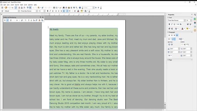This screenshot has height=111, width=197.
Task: Toggle Italic in sidebar Text panel
Action: click(172, 24)
